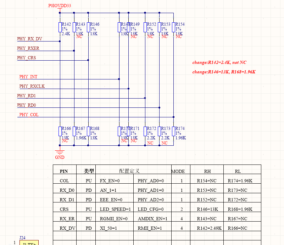Select the PHY_RXCLK net label
Image resolution: width=284 pixels, height=245 pixels.
[x=32, y=86]
